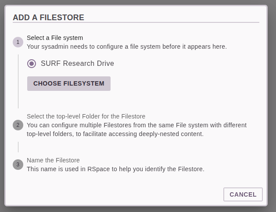Click the sysadmin configuration note text
Image resolution: width=276 pixels, height=212 pixels.
coord(127,47)
